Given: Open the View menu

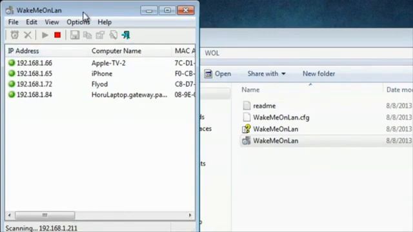Looking at the screenshot, I should [x=52, y=22].
